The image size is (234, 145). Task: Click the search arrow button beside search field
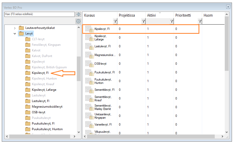[x=78, y=14]
